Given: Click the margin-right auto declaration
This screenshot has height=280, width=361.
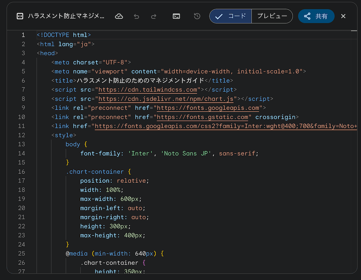Looking at the screenshot, I should (115, 217).
